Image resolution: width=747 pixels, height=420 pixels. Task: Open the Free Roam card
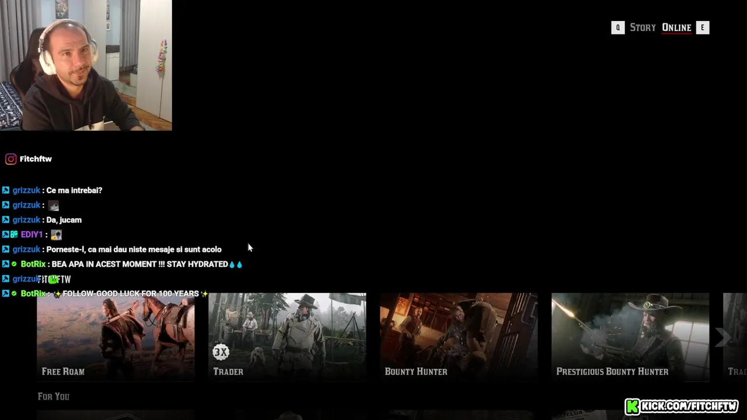pos(116,337)
